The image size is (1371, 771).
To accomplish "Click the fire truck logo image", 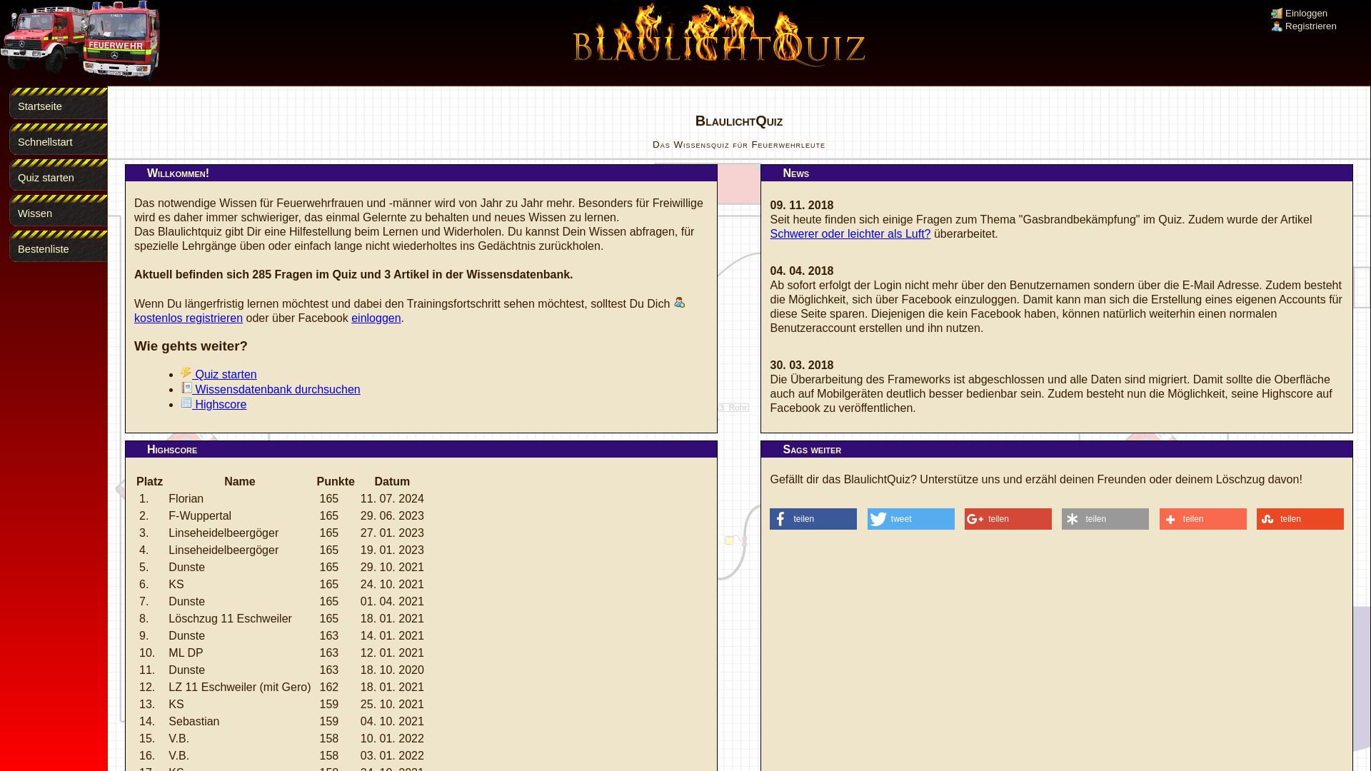I will pyautogui.click(x=80, y=39).
